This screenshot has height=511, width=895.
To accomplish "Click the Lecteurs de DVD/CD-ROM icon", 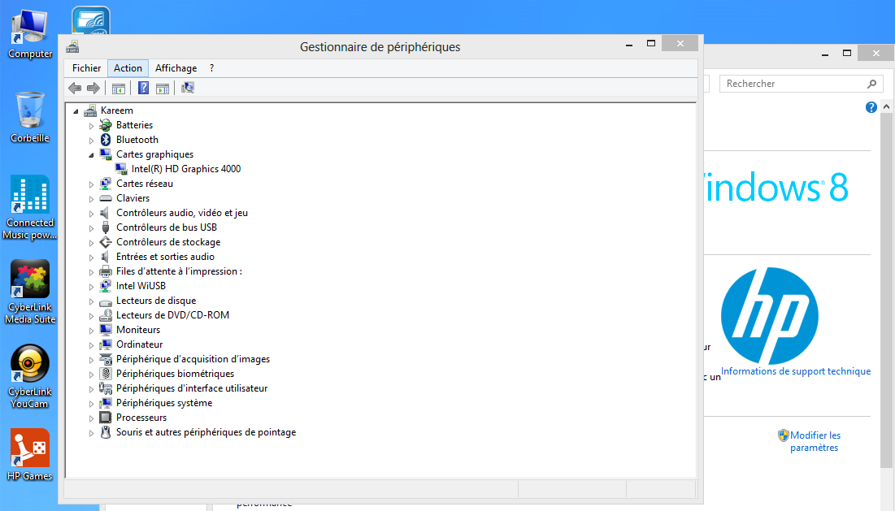I will click(x=106, y=315).
